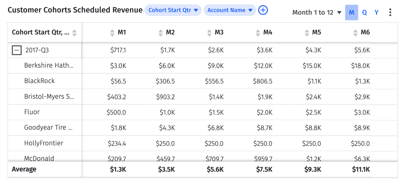Select the BlackRock account row

coord(40,81)
